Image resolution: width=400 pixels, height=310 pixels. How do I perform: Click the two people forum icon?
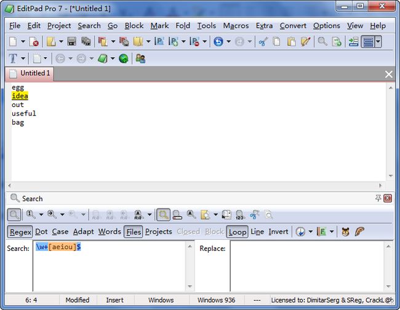pos(140,58)
